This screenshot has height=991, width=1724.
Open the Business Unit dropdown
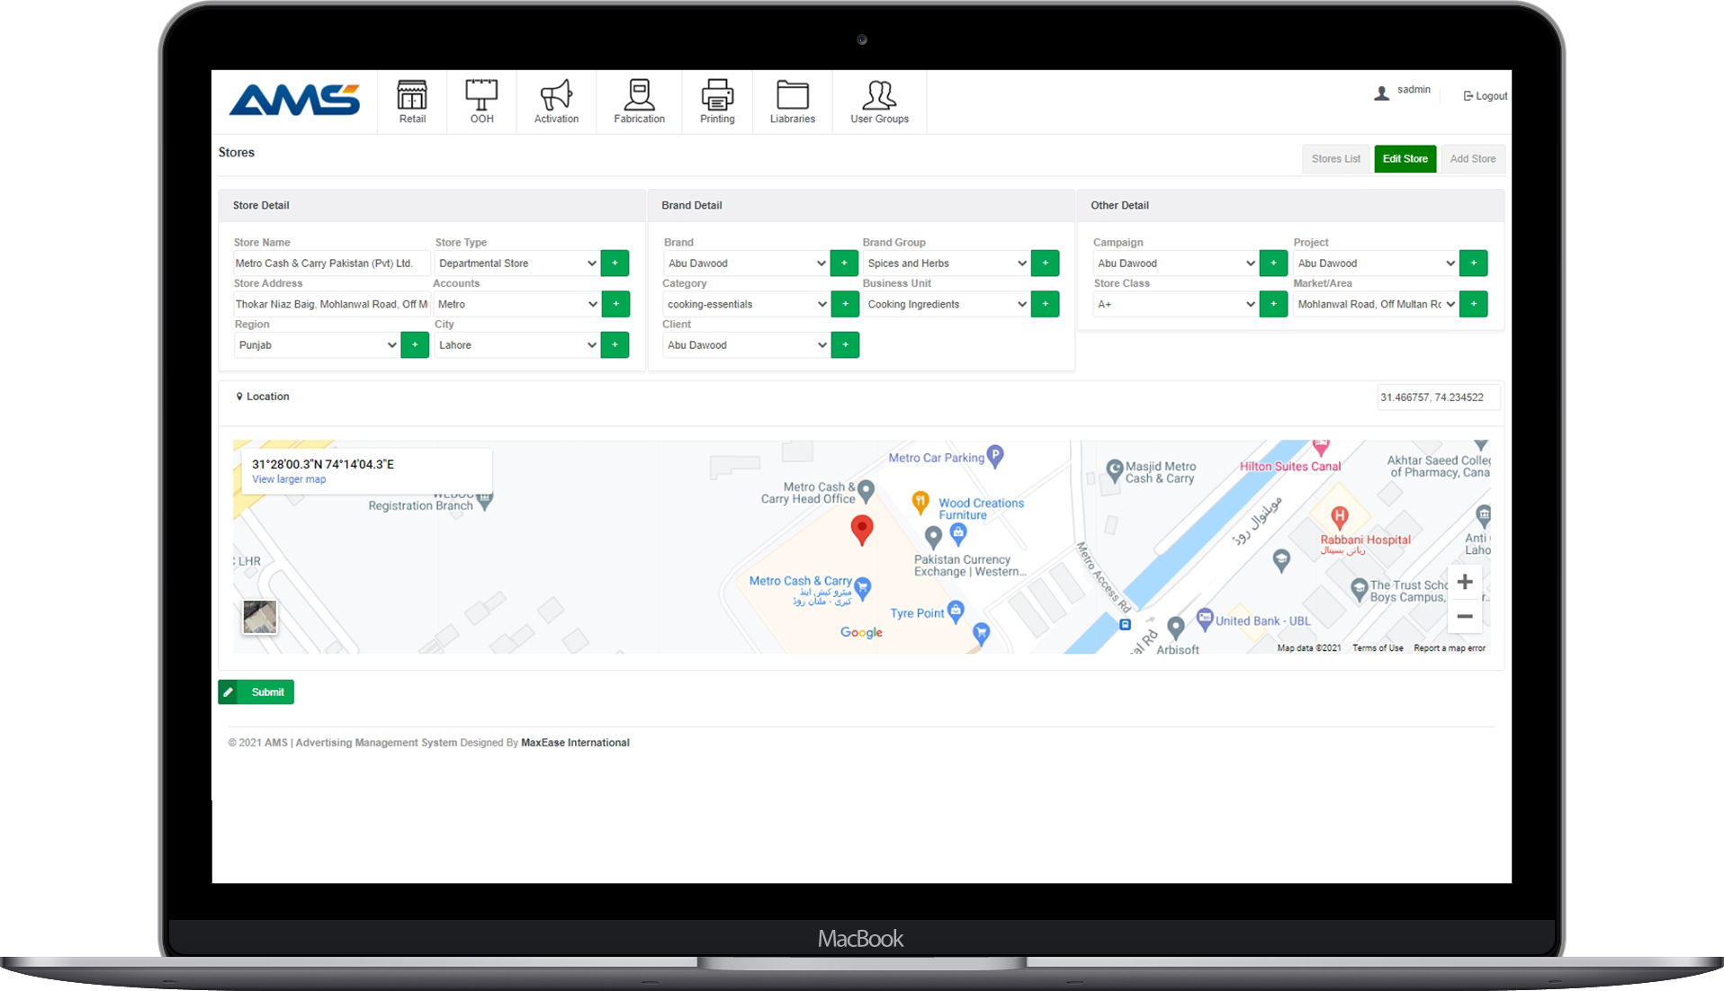(x=947, y=304)
